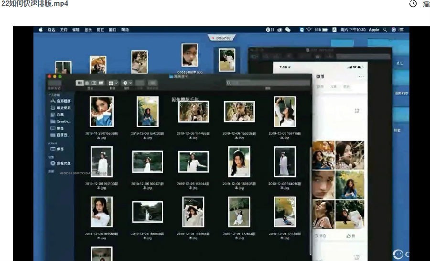Open the 文件 menu in menu bar
This screenshot has width=430, height=261.
(x=64, y=30)
